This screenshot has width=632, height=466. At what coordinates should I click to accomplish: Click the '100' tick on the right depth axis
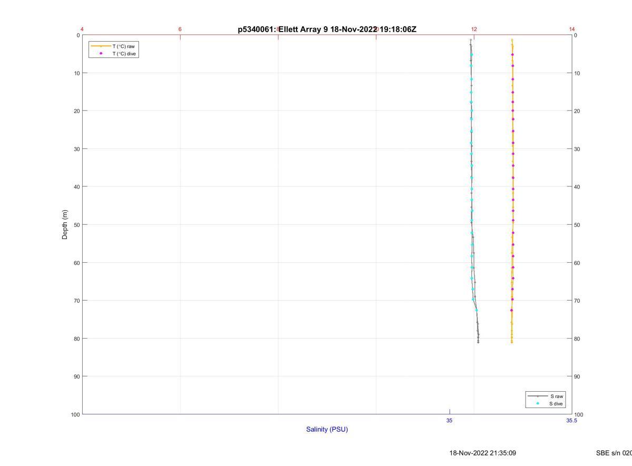pos(579,414)
